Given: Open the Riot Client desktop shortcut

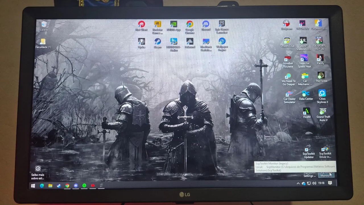Looking at the screenshot, I should pos(141,26).
